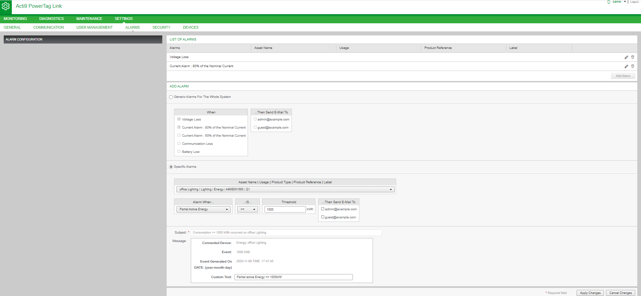This screenshot has height=296, width=641.
Task: Switch to the GENERAL settings tab
Action: [12, 27]
